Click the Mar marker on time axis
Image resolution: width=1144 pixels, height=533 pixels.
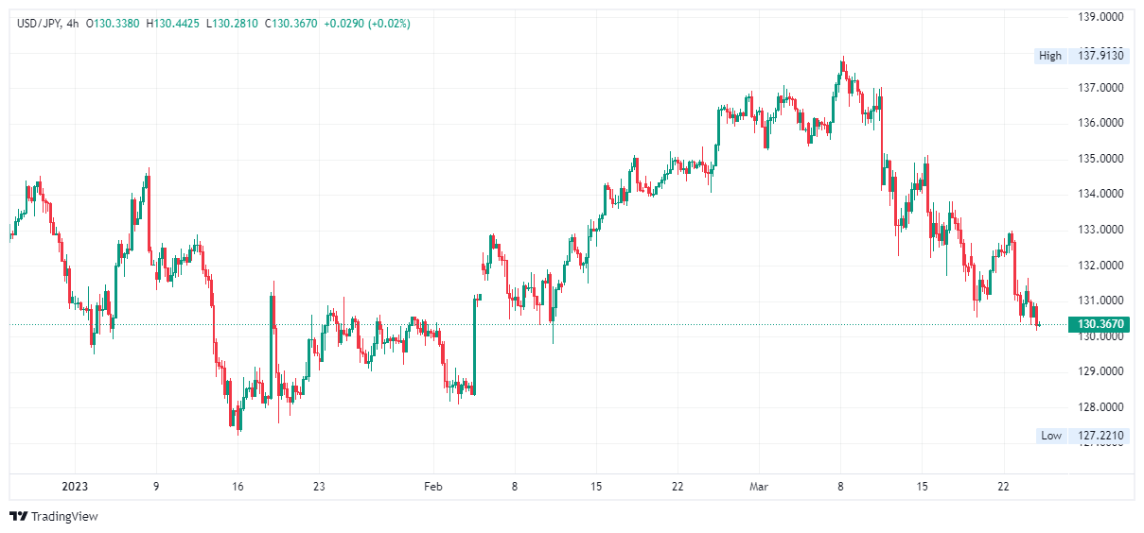(x=759, y=487)
